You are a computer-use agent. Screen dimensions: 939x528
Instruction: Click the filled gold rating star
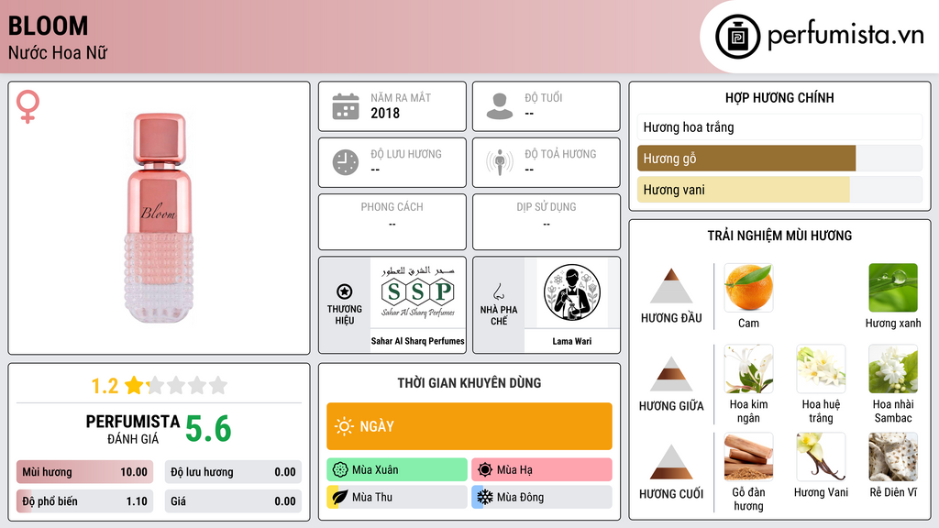coord(134,385)
